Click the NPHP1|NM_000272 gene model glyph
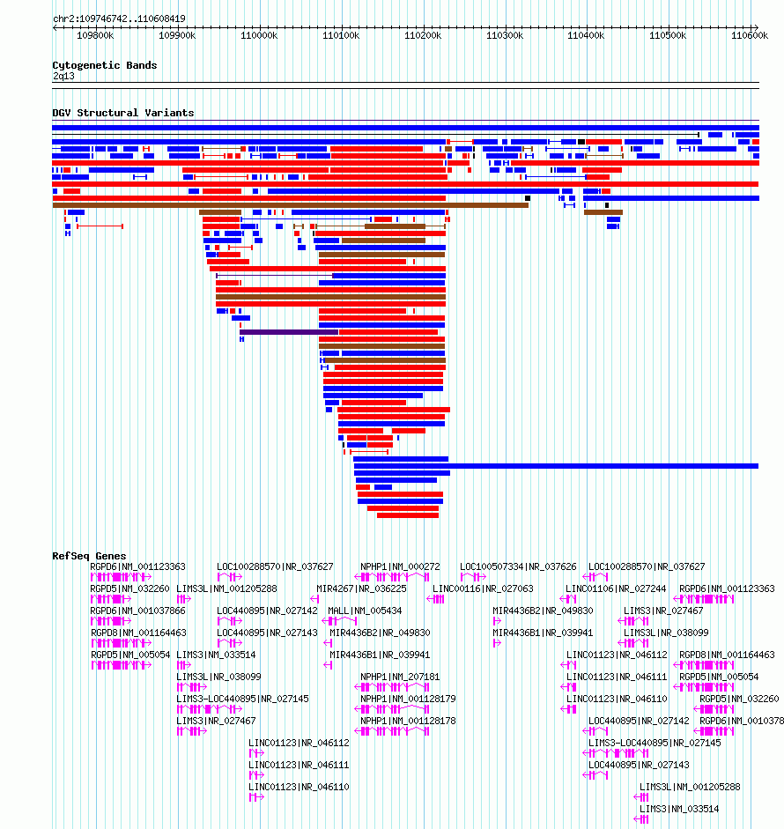The image size is (784, 829). (392, 577)
